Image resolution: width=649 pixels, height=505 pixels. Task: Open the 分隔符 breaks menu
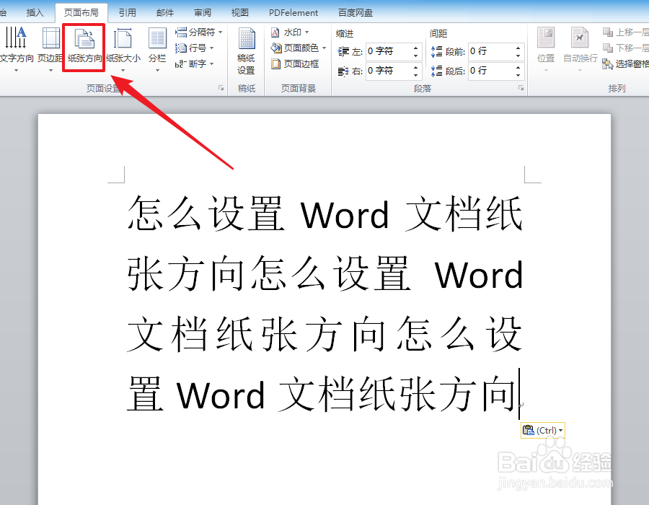click(199, 32)
